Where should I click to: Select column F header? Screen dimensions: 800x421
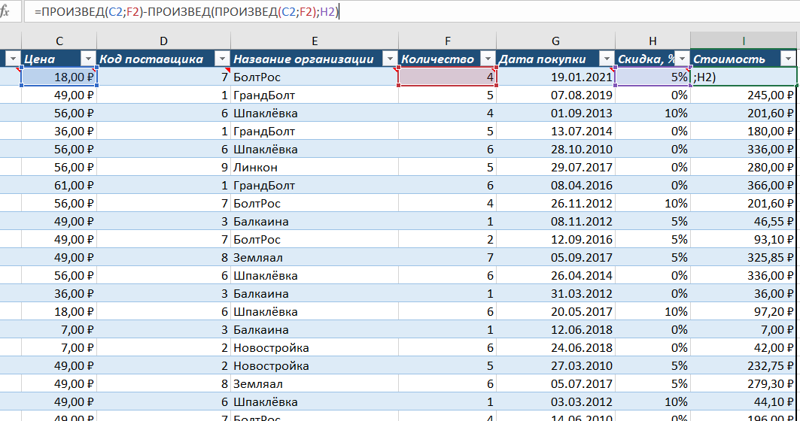pyautogui.click(x=448, y=41)
